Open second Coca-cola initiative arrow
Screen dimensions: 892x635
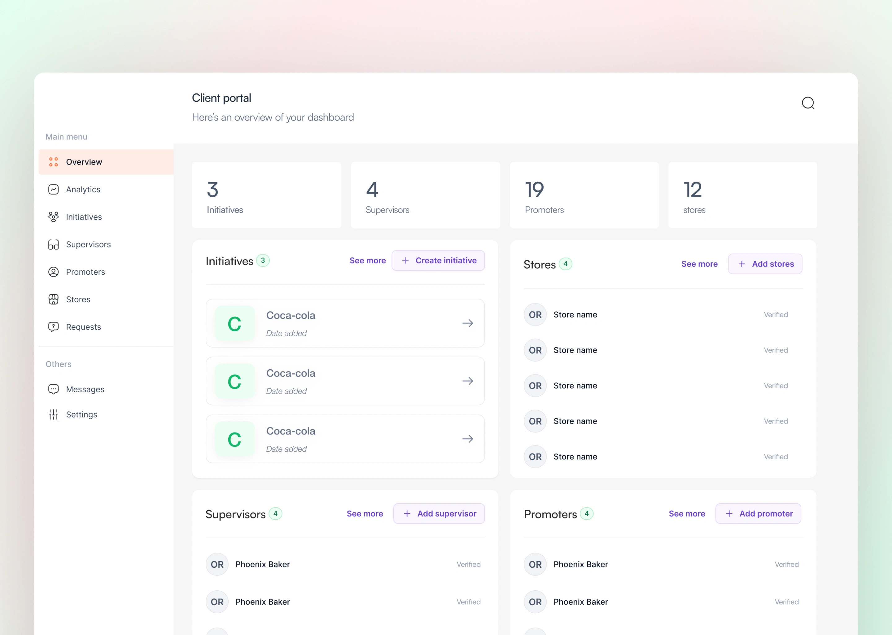[x=467, y=381]
